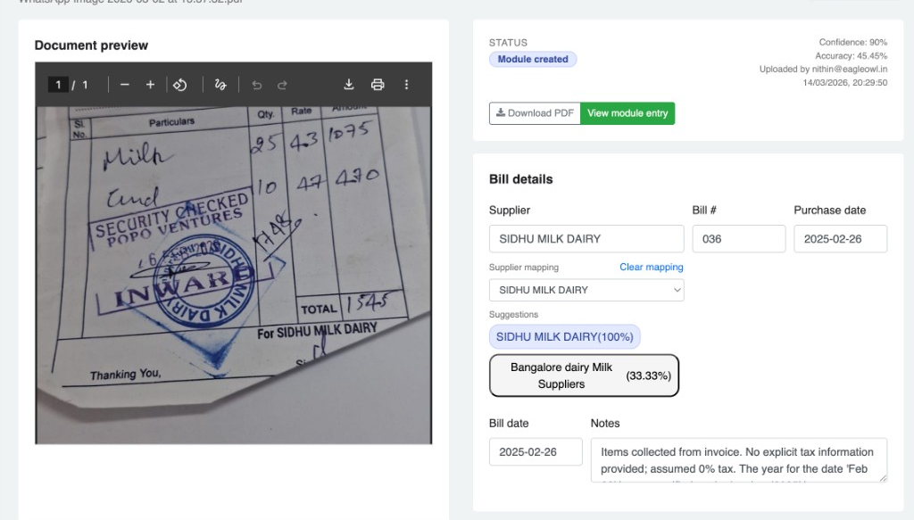Zoom out of the document preview
This screenshot has width=914, height=520.
coord(124,84)
